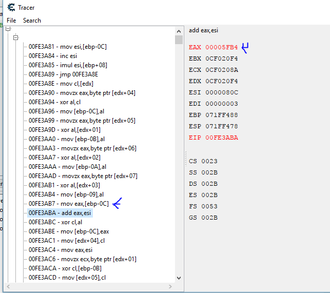The image size is (330, 293).
Task: Select the 00FE3AB7 mov eax,[ebp-0C] line
Action: [68, 204]
